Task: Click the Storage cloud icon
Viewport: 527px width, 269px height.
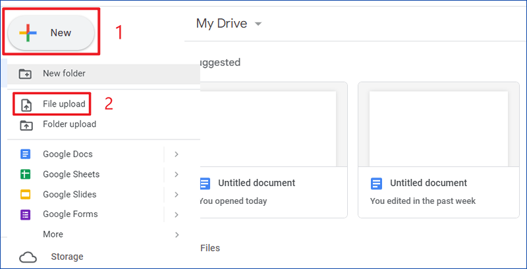Action: 28,258
